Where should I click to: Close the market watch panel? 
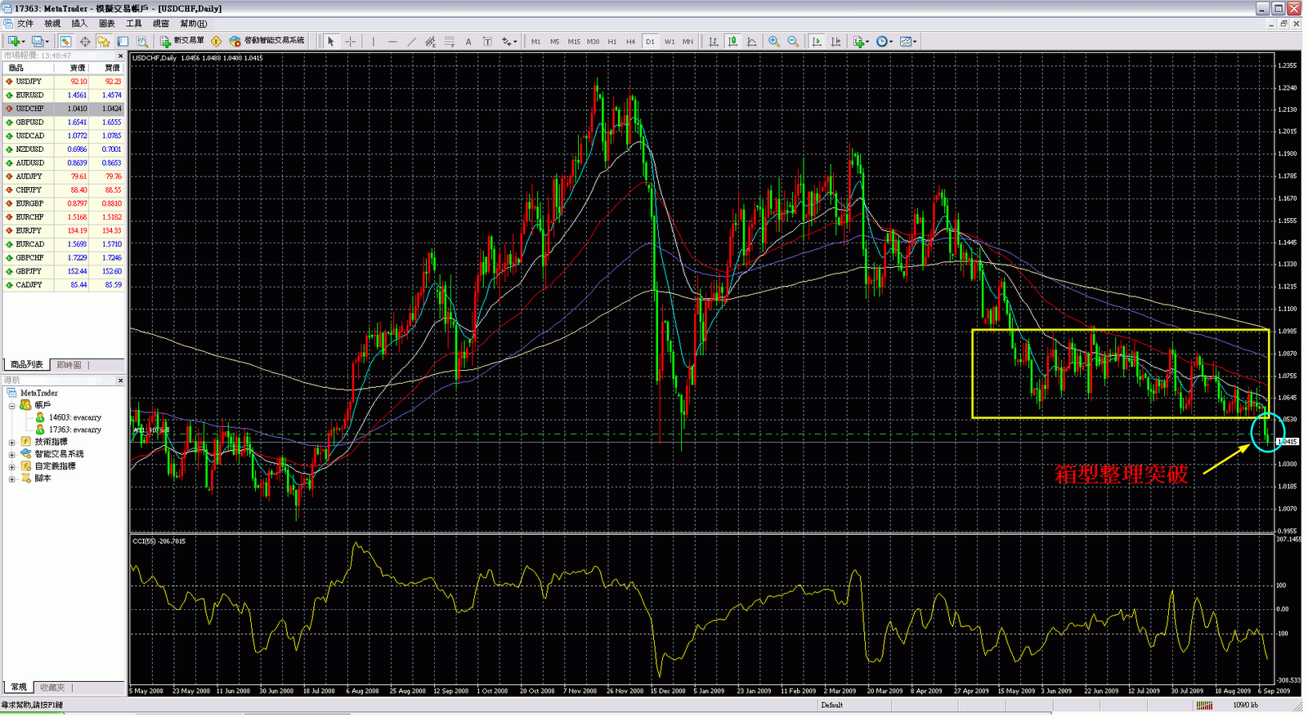tap(121, 56)
